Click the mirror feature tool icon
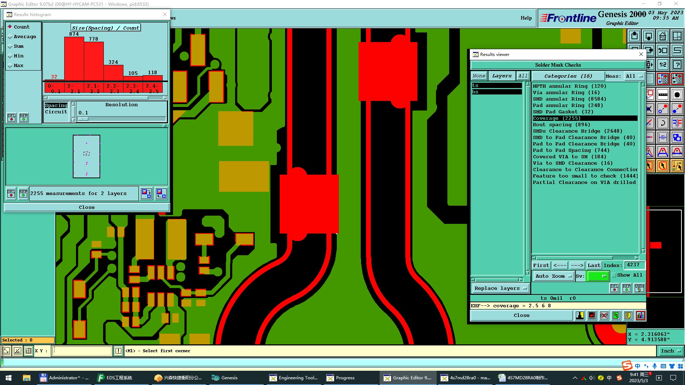The width and height of the screenshot is (685, 385). click(x=677, y=123)
